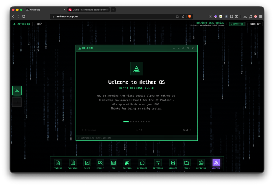Click the S extension icon

click(226, 17)
